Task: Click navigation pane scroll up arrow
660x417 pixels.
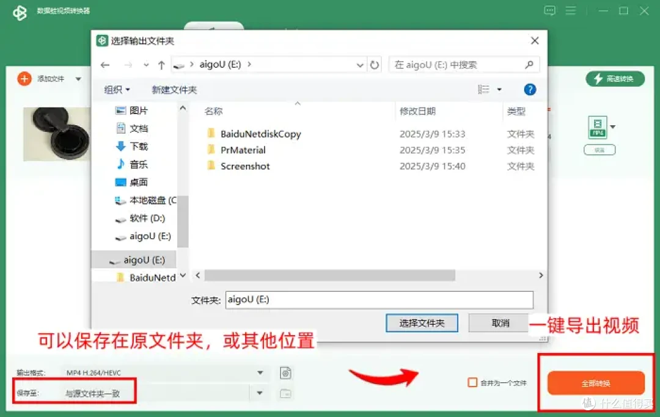Action: point(183,108)
